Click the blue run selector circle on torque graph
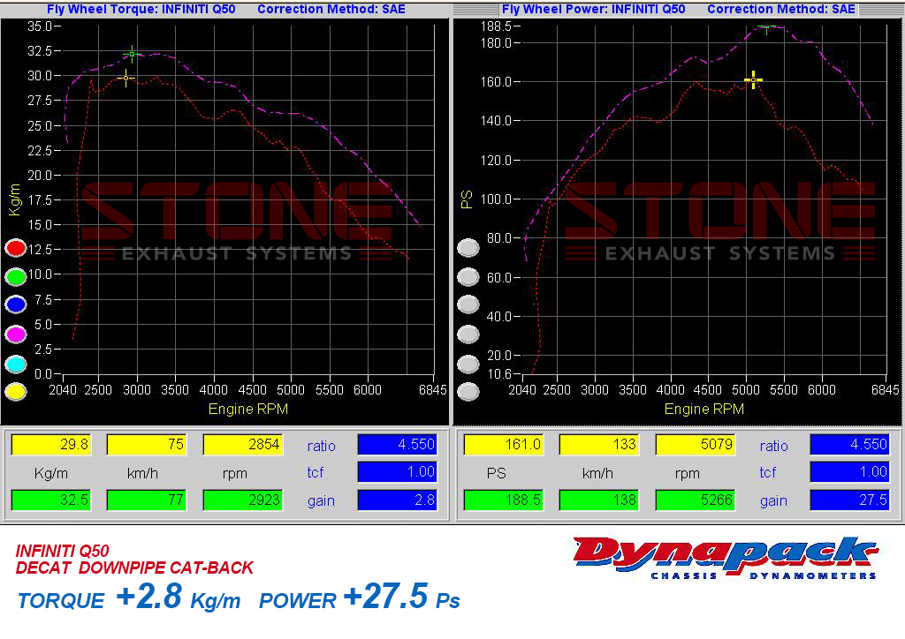Viewport: 905px width, 639px height. (16, 304)
